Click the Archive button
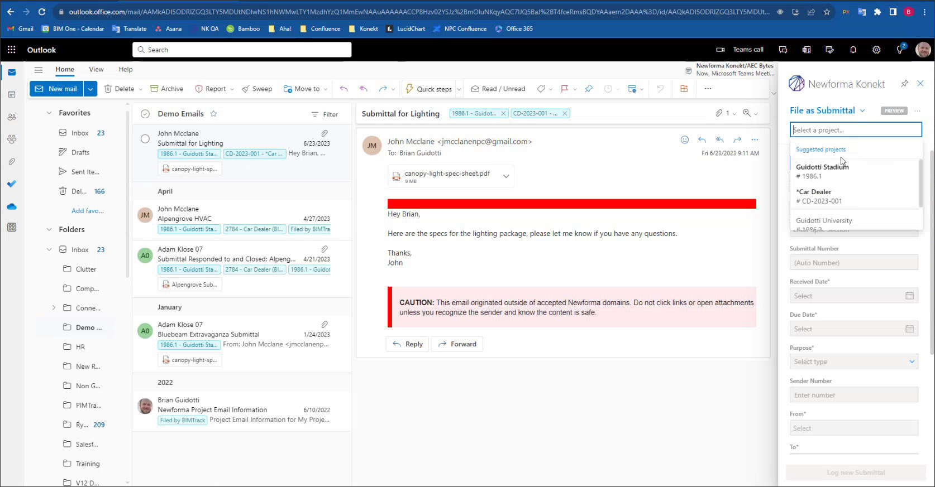935x487 pixels. coord(166,89)
